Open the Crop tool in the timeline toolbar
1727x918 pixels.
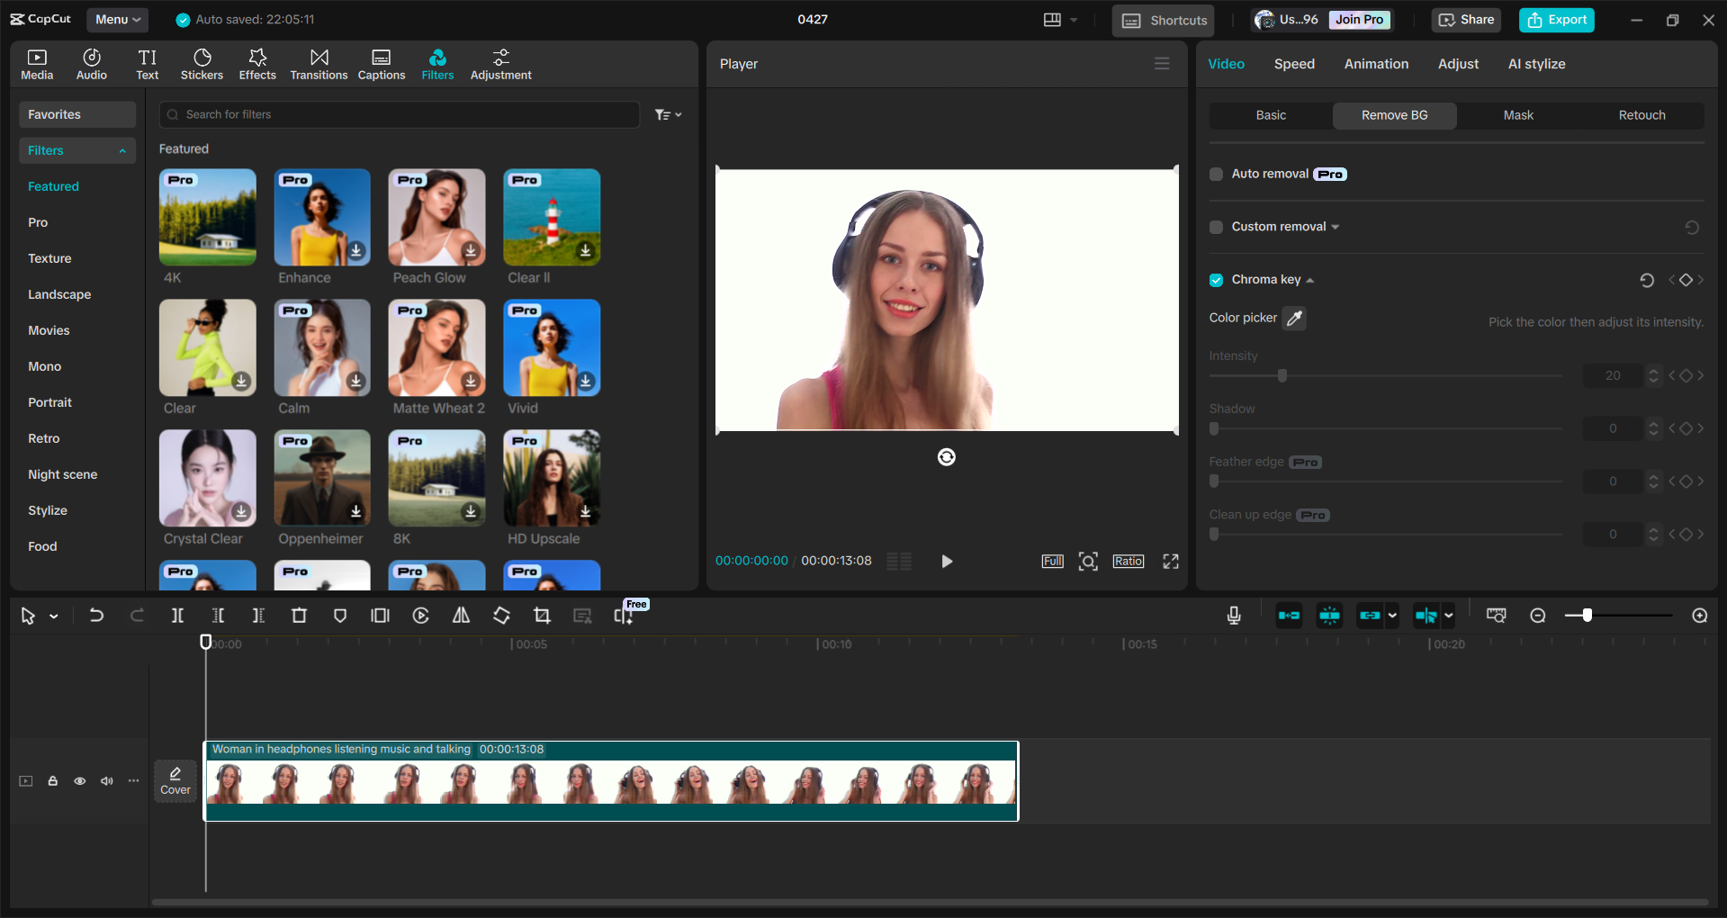click(x=542, y=616)
